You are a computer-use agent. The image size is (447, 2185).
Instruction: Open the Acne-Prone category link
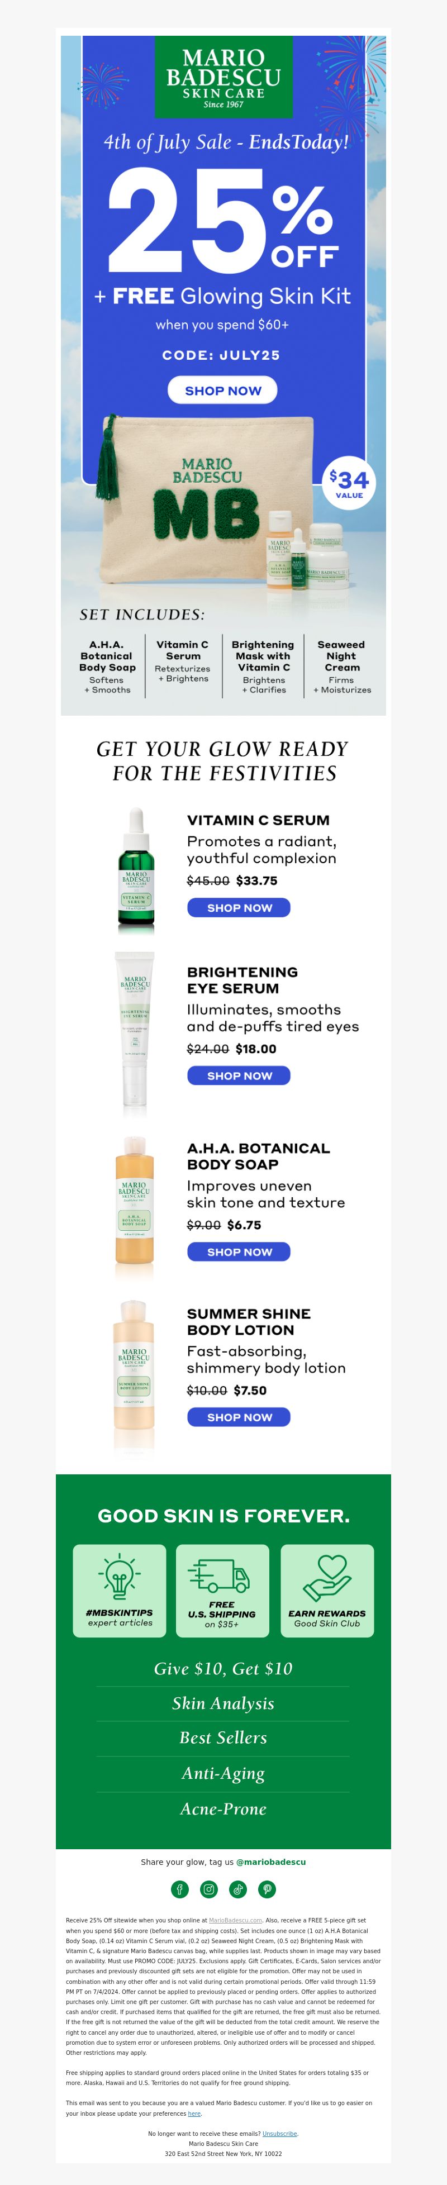pyautogui.click(x=223, y=1808)
